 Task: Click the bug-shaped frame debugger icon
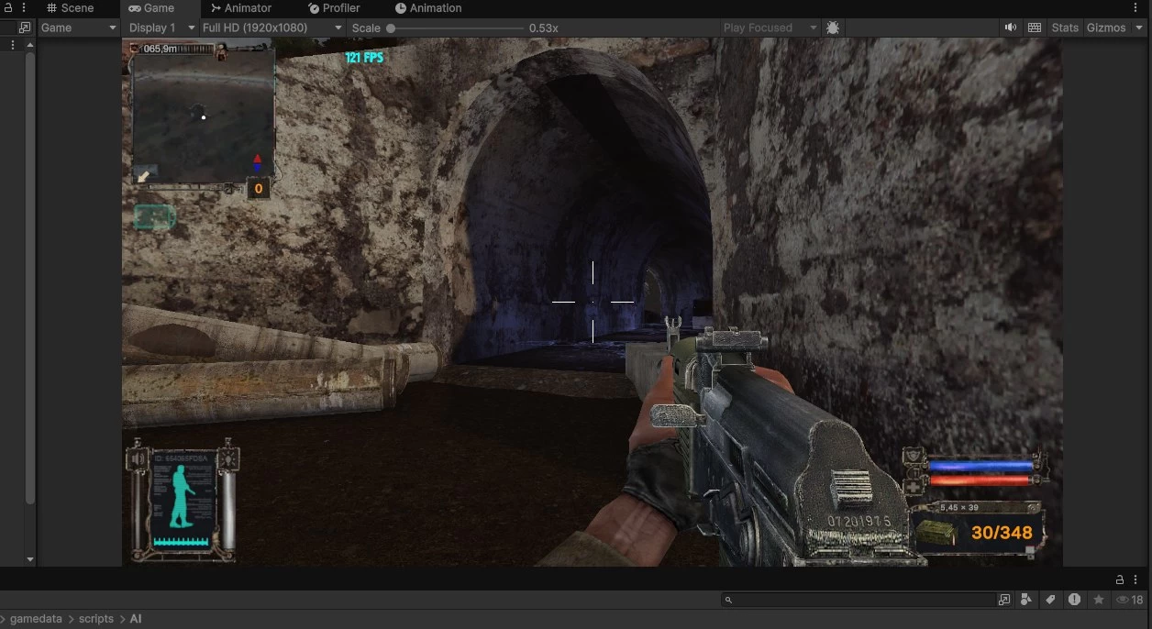833,28
